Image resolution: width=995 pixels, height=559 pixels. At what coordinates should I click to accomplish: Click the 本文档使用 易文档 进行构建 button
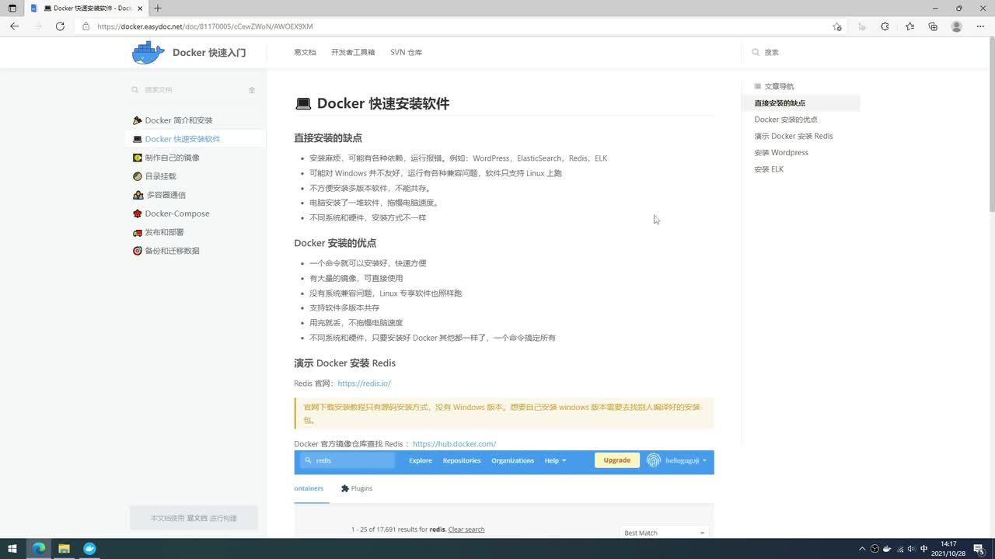point(194,518)
